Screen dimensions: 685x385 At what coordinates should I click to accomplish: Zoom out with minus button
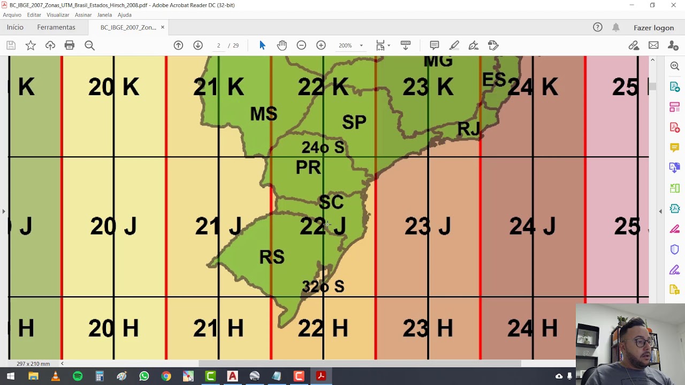pyautogui.click(x=301, y=45)
